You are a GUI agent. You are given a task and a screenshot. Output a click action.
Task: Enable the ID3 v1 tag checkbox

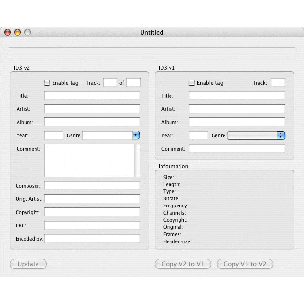[192, 83]
